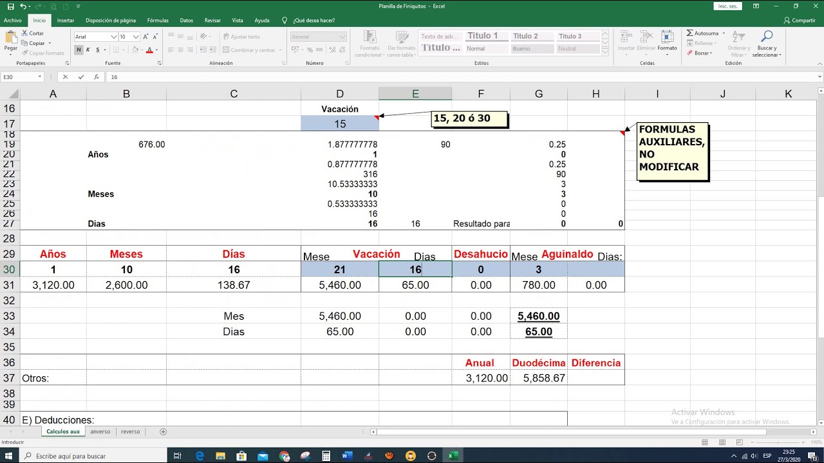This screenshot has height=463, width=824.
Task: Toggle italic (K) formatting
Action: pyautogui.click(x=89, y=50)
